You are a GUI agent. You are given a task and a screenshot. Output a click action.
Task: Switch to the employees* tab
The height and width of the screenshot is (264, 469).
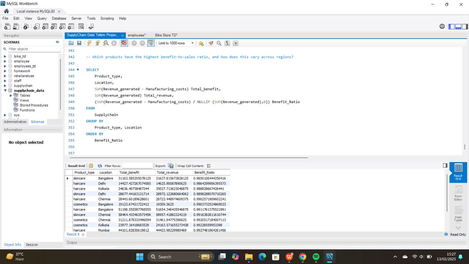137,35
